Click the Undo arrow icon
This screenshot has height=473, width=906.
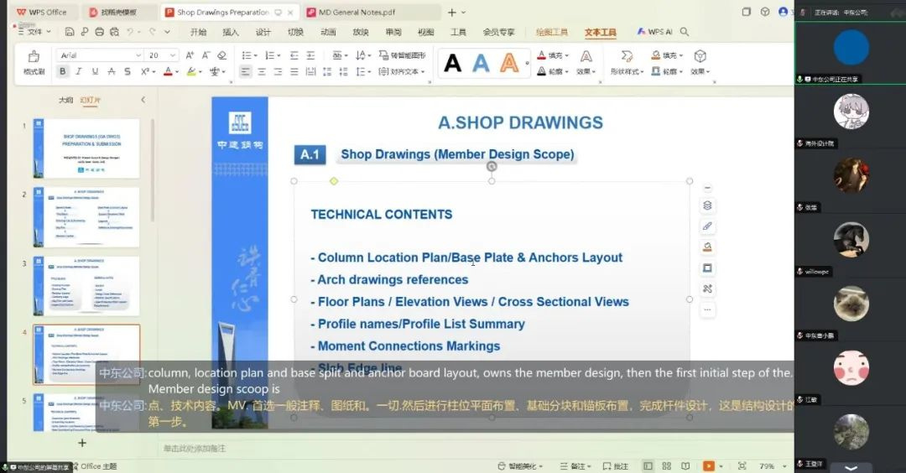(x=130, y=32)
